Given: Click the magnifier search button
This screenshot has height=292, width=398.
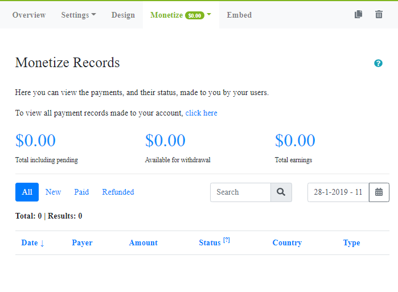Looking at the screenshot, I should pos(281,192).
